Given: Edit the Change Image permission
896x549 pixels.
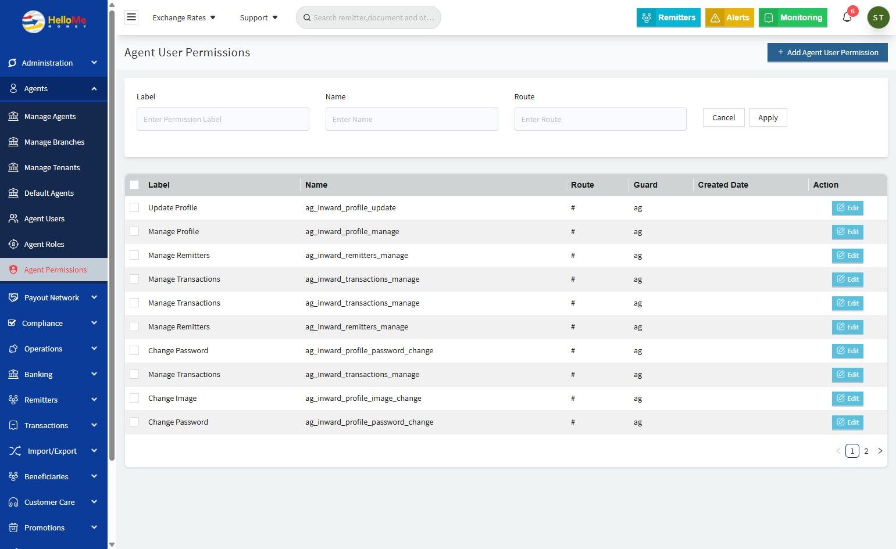Looking at the screenshot, I should [847, 399].
